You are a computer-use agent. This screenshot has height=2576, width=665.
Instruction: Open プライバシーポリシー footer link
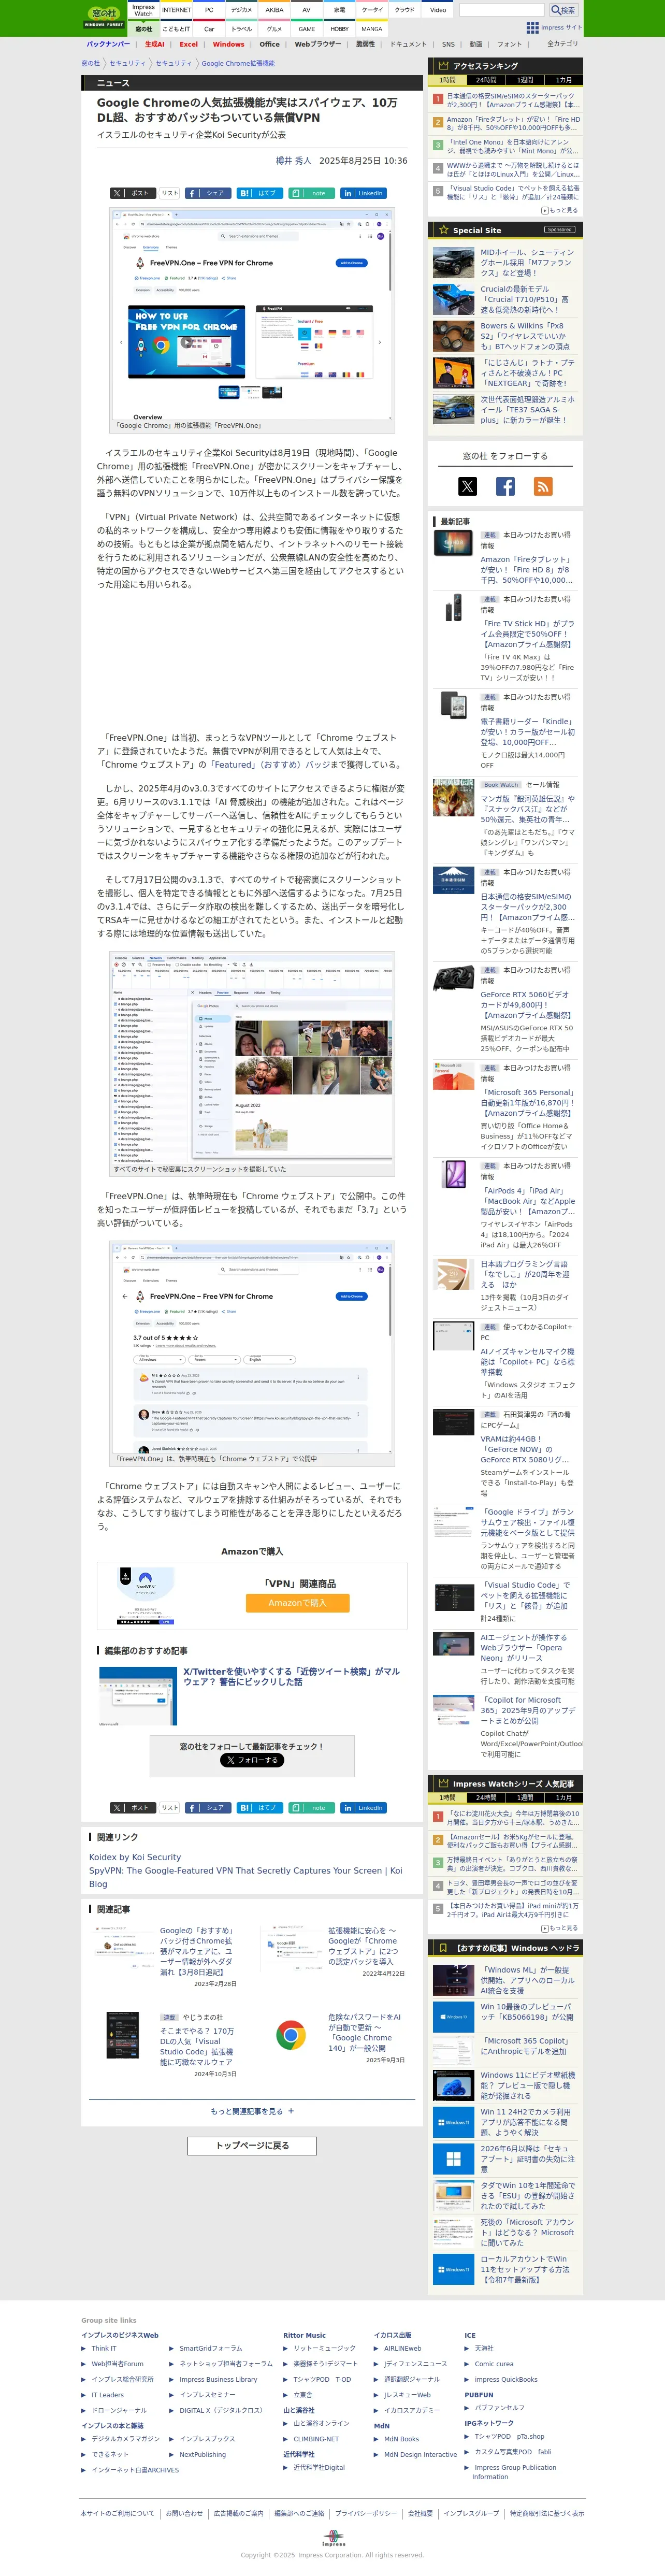[x=365, y=2513]
